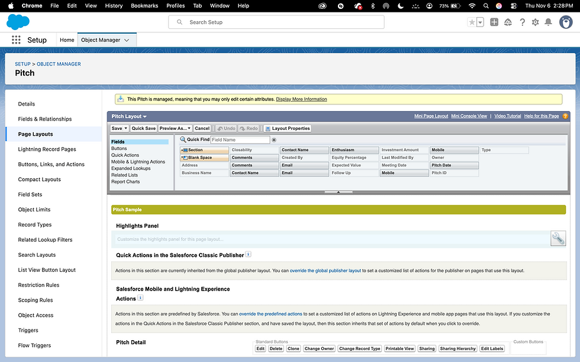Open the Apple menu

tap(11, 5)
